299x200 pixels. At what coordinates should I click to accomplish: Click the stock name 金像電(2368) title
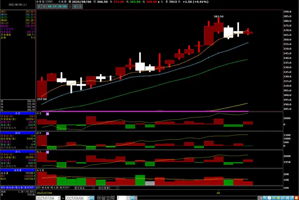(45, 2)
